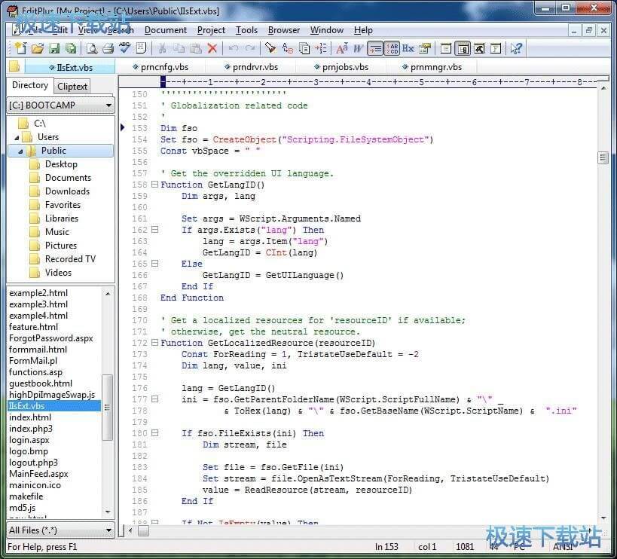Open Print Preview from the toolbar
Viewport: 617px width, 559px height.
coord(91,48)
